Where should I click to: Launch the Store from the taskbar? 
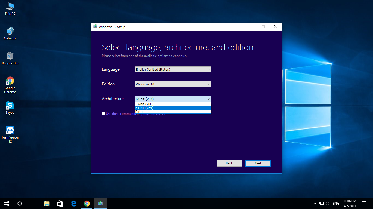(60, 204)
